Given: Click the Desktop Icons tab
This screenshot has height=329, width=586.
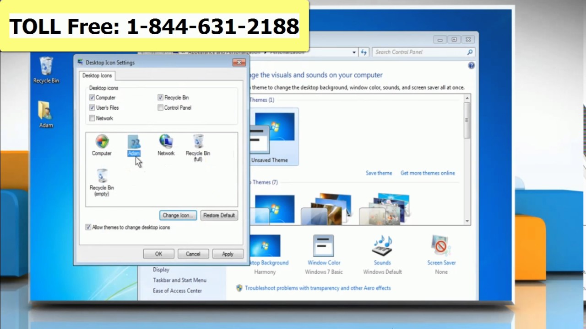Looking at the screenshot, I should [97, 75].
